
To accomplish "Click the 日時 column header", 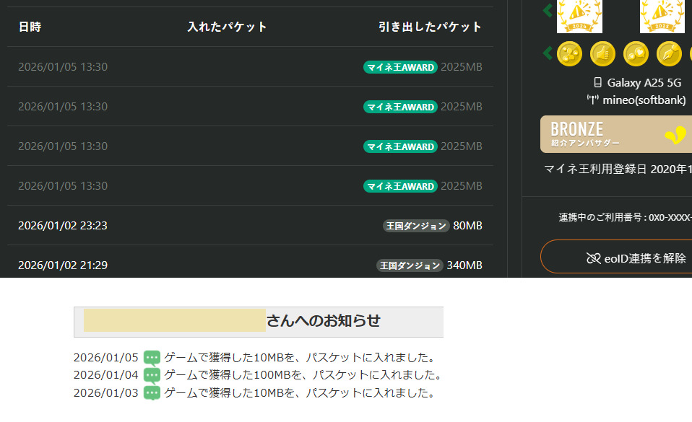I will (x=30, y=27).
